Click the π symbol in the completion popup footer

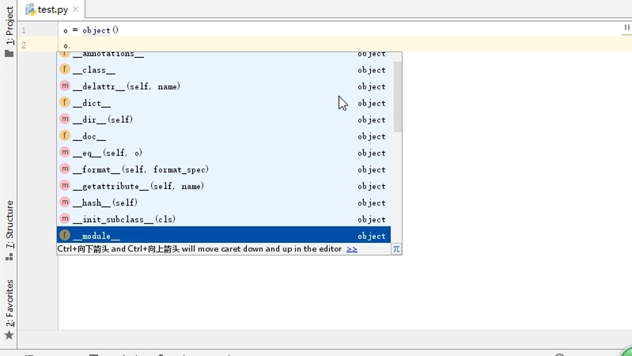click(396, 248)
